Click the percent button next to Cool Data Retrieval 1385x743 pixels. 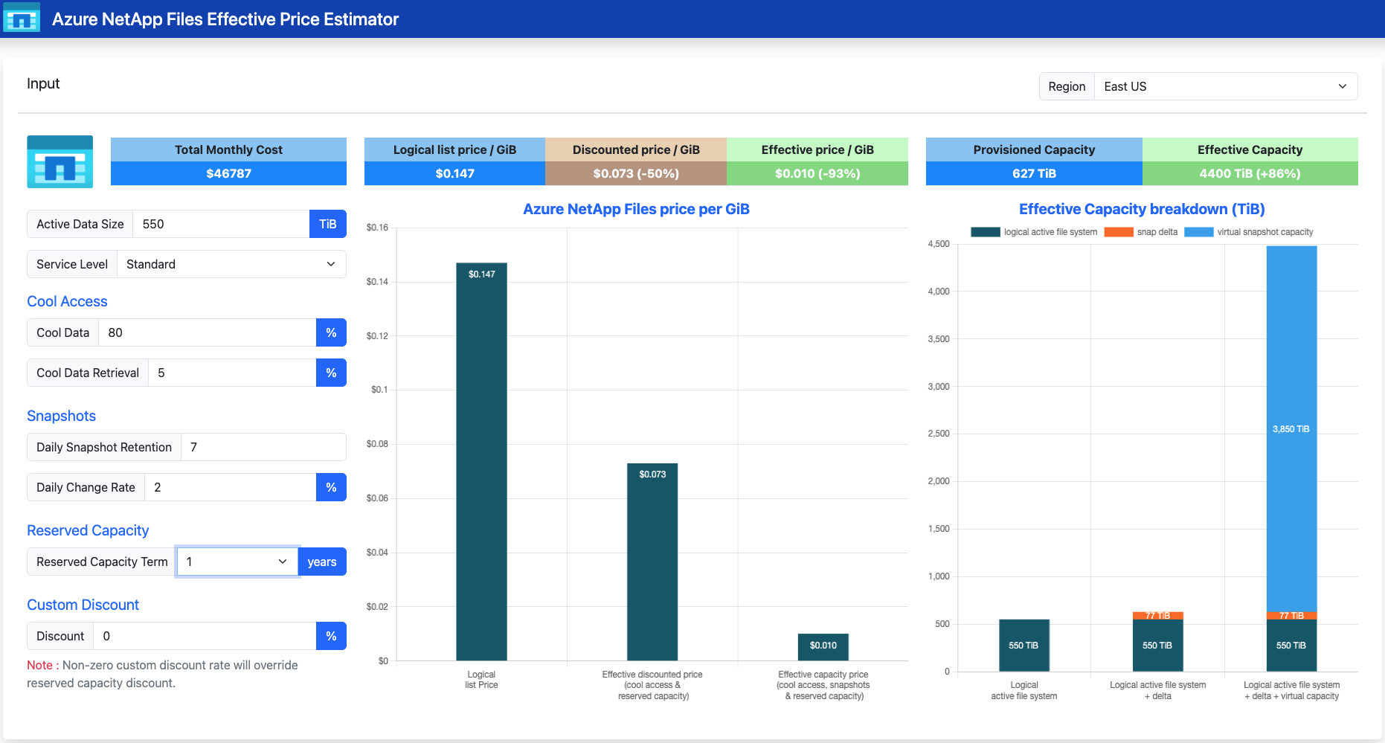(331, 373)
